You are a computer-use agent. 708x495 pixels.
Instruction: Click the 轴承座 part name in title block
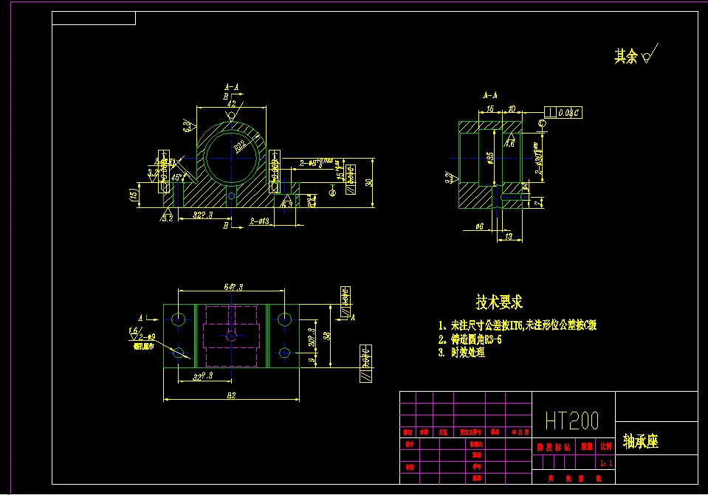pyautogui.click(x=641, y=441)
